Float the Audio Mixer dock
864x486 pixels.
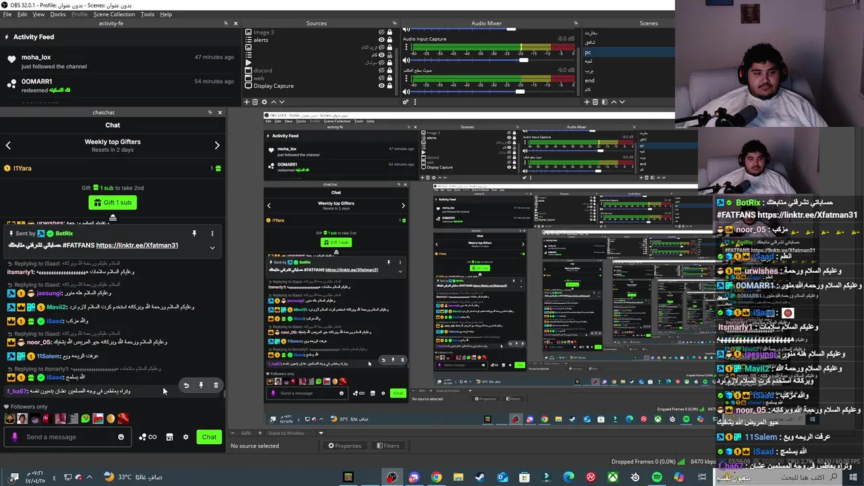pos(576,24)
